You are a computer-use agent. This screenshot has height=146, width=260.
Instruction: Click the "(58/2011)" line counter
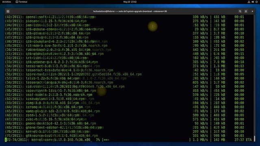[15, 82]
